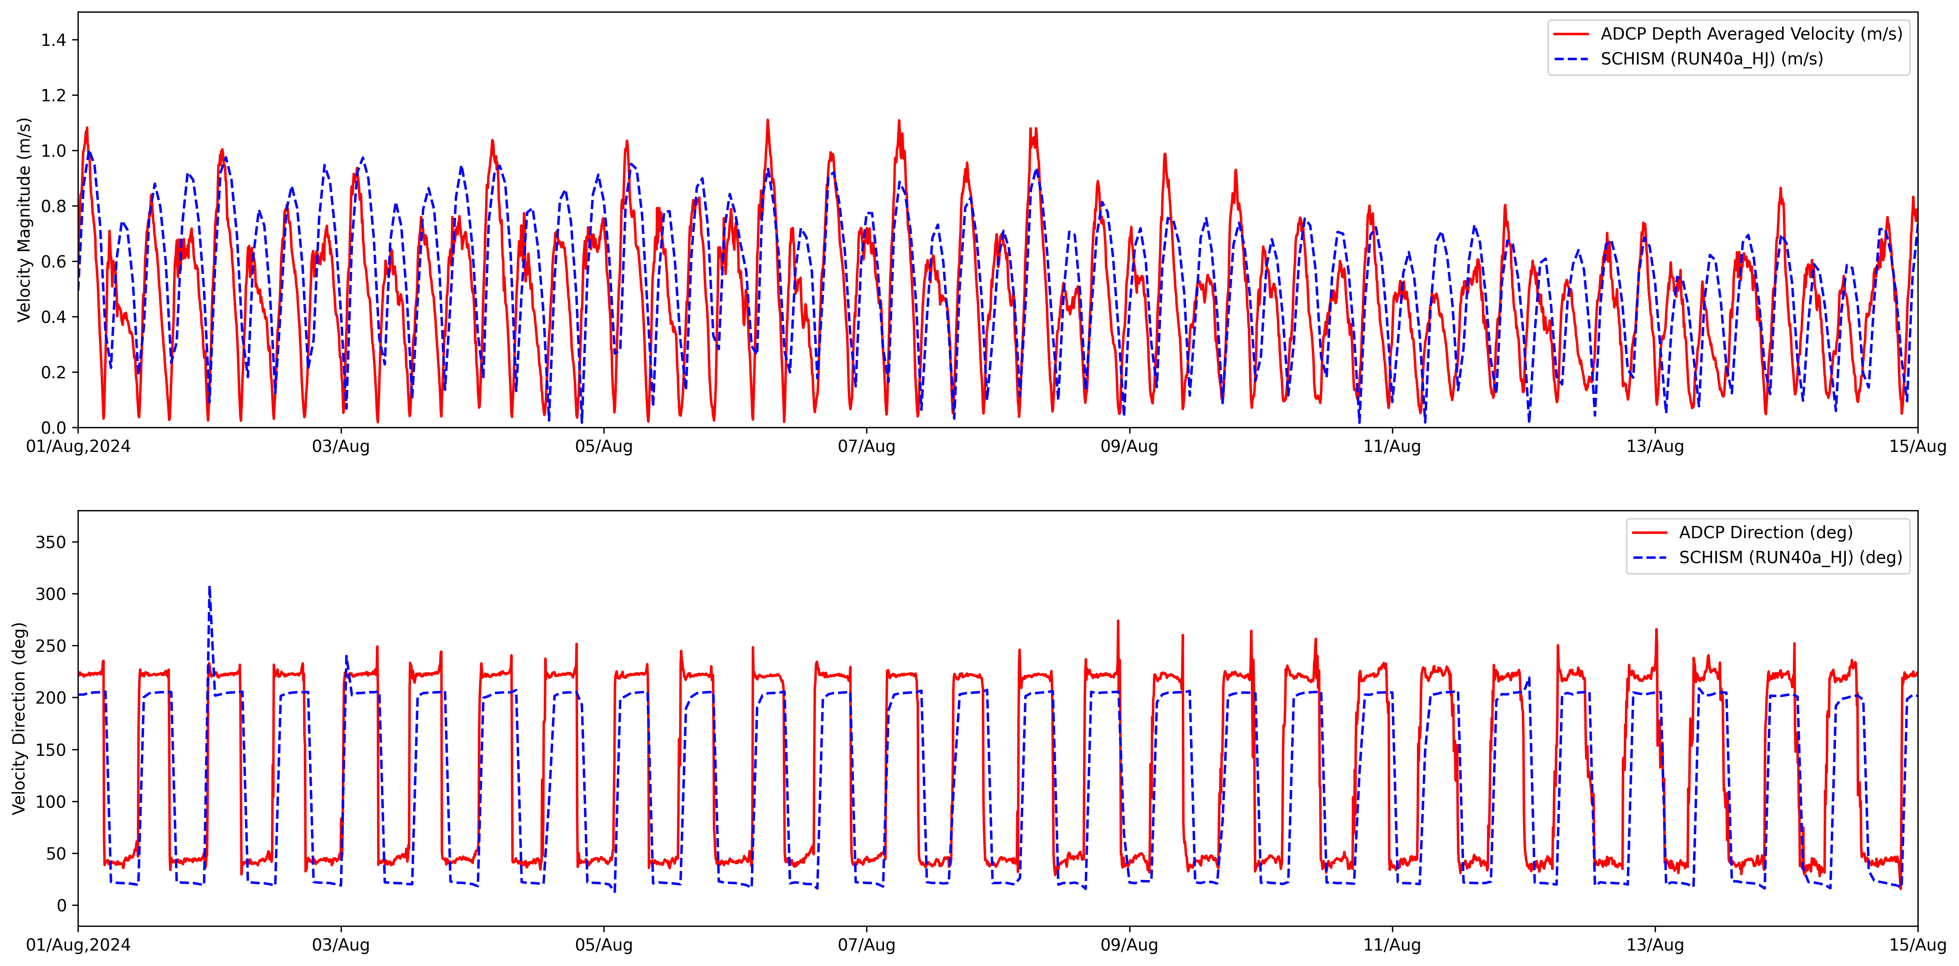Click the 09/Aug tick label on the top plot
This screenshot has height=966, width=1959.
pyautogui.click(x=1129, y=446)
